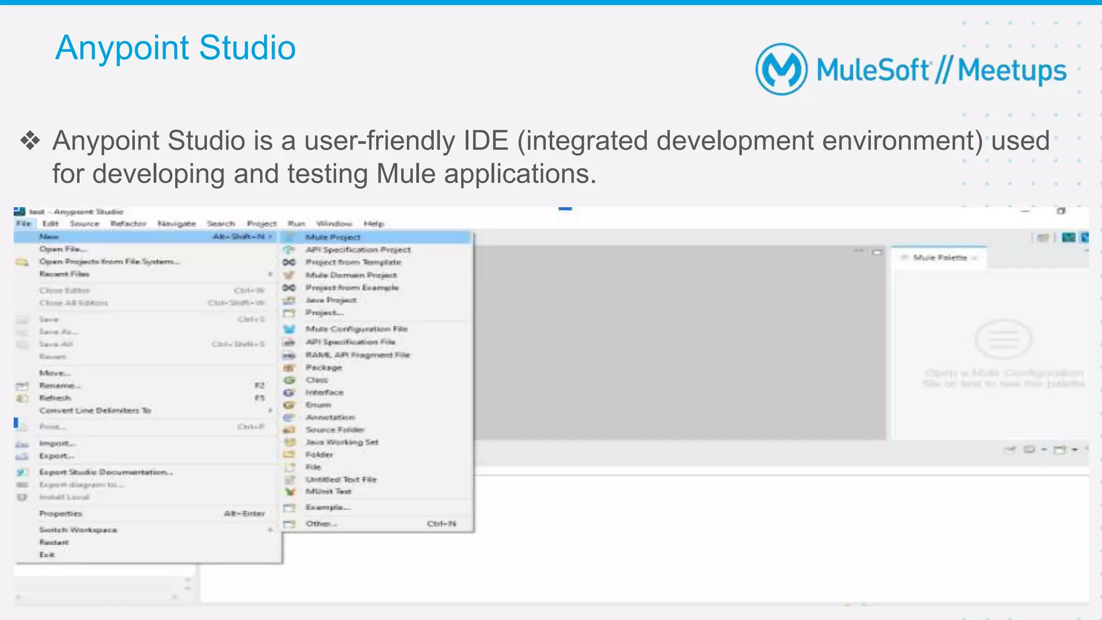Screen dimensions: 1102x620
Task: Open Properties from File menu
Action: [x=146, y=514]
